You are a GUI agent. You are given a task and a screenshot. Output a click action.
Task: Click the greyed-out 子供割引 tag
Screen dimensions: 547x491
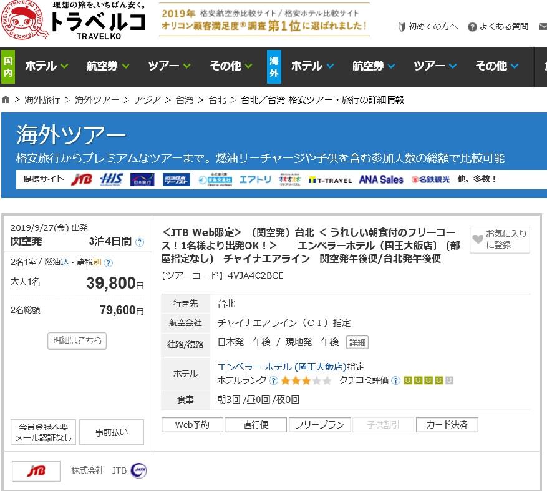click(383, 425)
